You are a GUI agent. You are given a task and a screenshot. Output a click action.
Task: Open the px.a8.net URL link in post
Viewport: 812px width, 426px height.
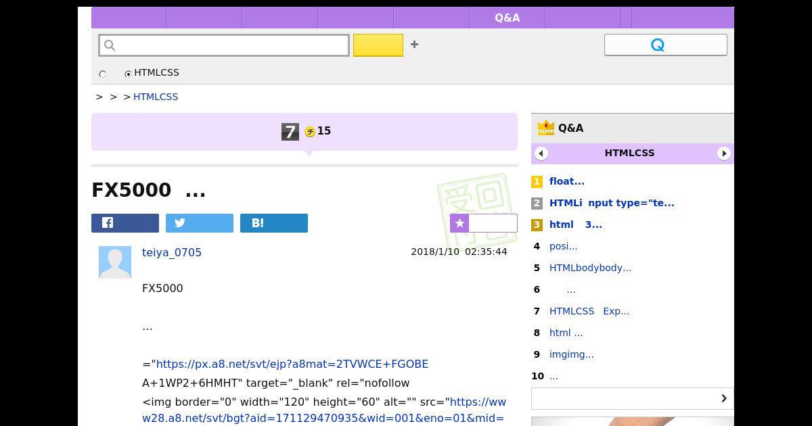tap(292, 364)
